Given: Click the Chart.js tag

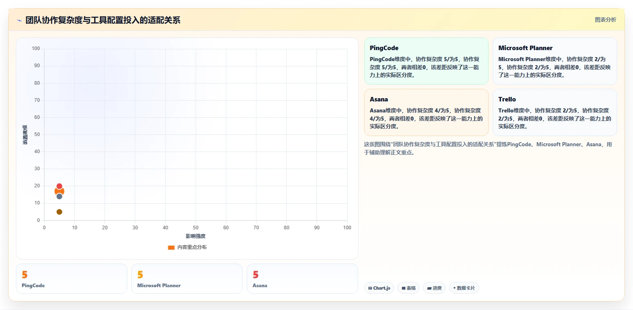Looking at the screenshot, I should pyautogui.click(x=379, y=288).
